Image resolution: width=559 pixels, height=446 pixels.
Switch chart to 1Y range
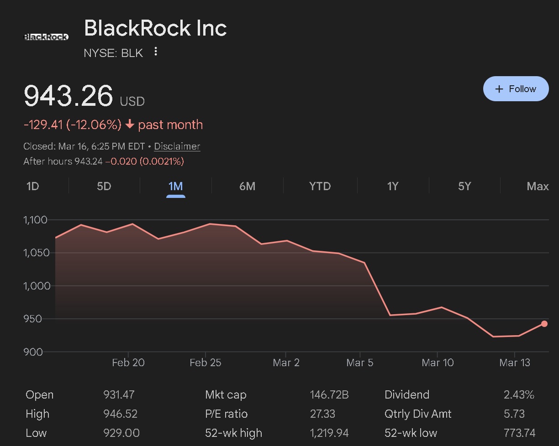click(x=393, y=186)
